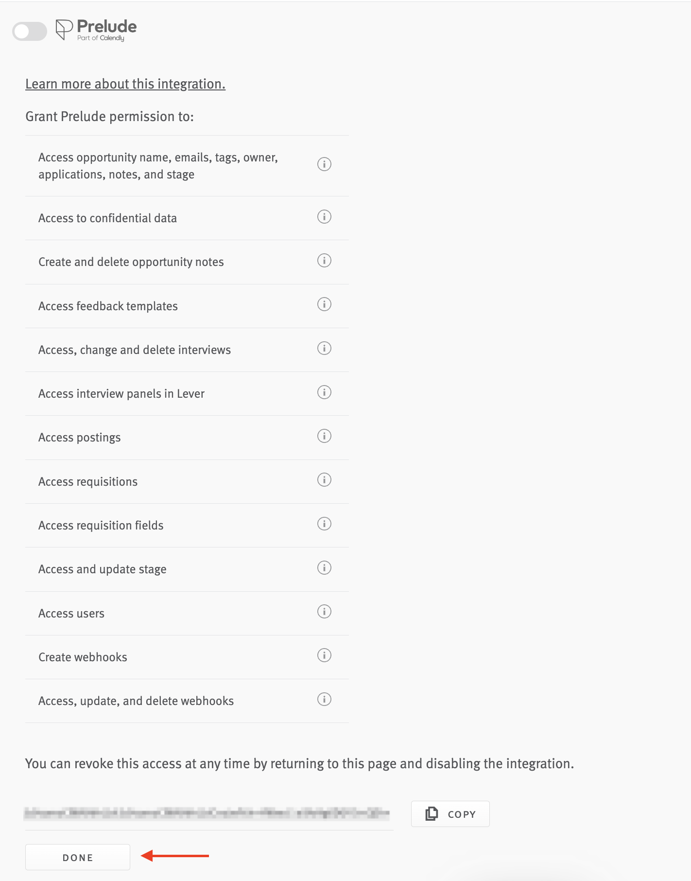Show info for Access, update, and delete webhooks
Screen dimensions: 691x881
[x=324, y=699]
